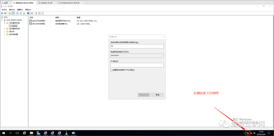
Task: Open Server Manager from taskbar
Action: pos(39,133)
